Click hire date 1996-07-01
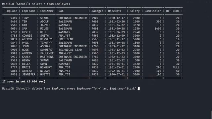This screenshot has height=119, width=212. click(x=116, y=74)
